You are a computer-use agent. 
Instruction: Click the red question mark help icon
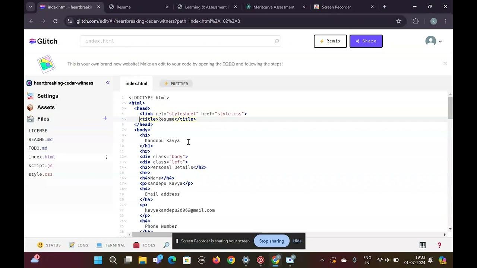(x=439, y=245)
